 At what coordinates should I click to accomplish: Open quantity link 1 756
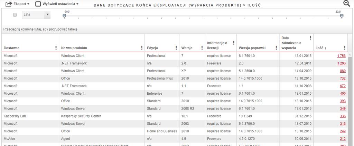pos(341,56)
